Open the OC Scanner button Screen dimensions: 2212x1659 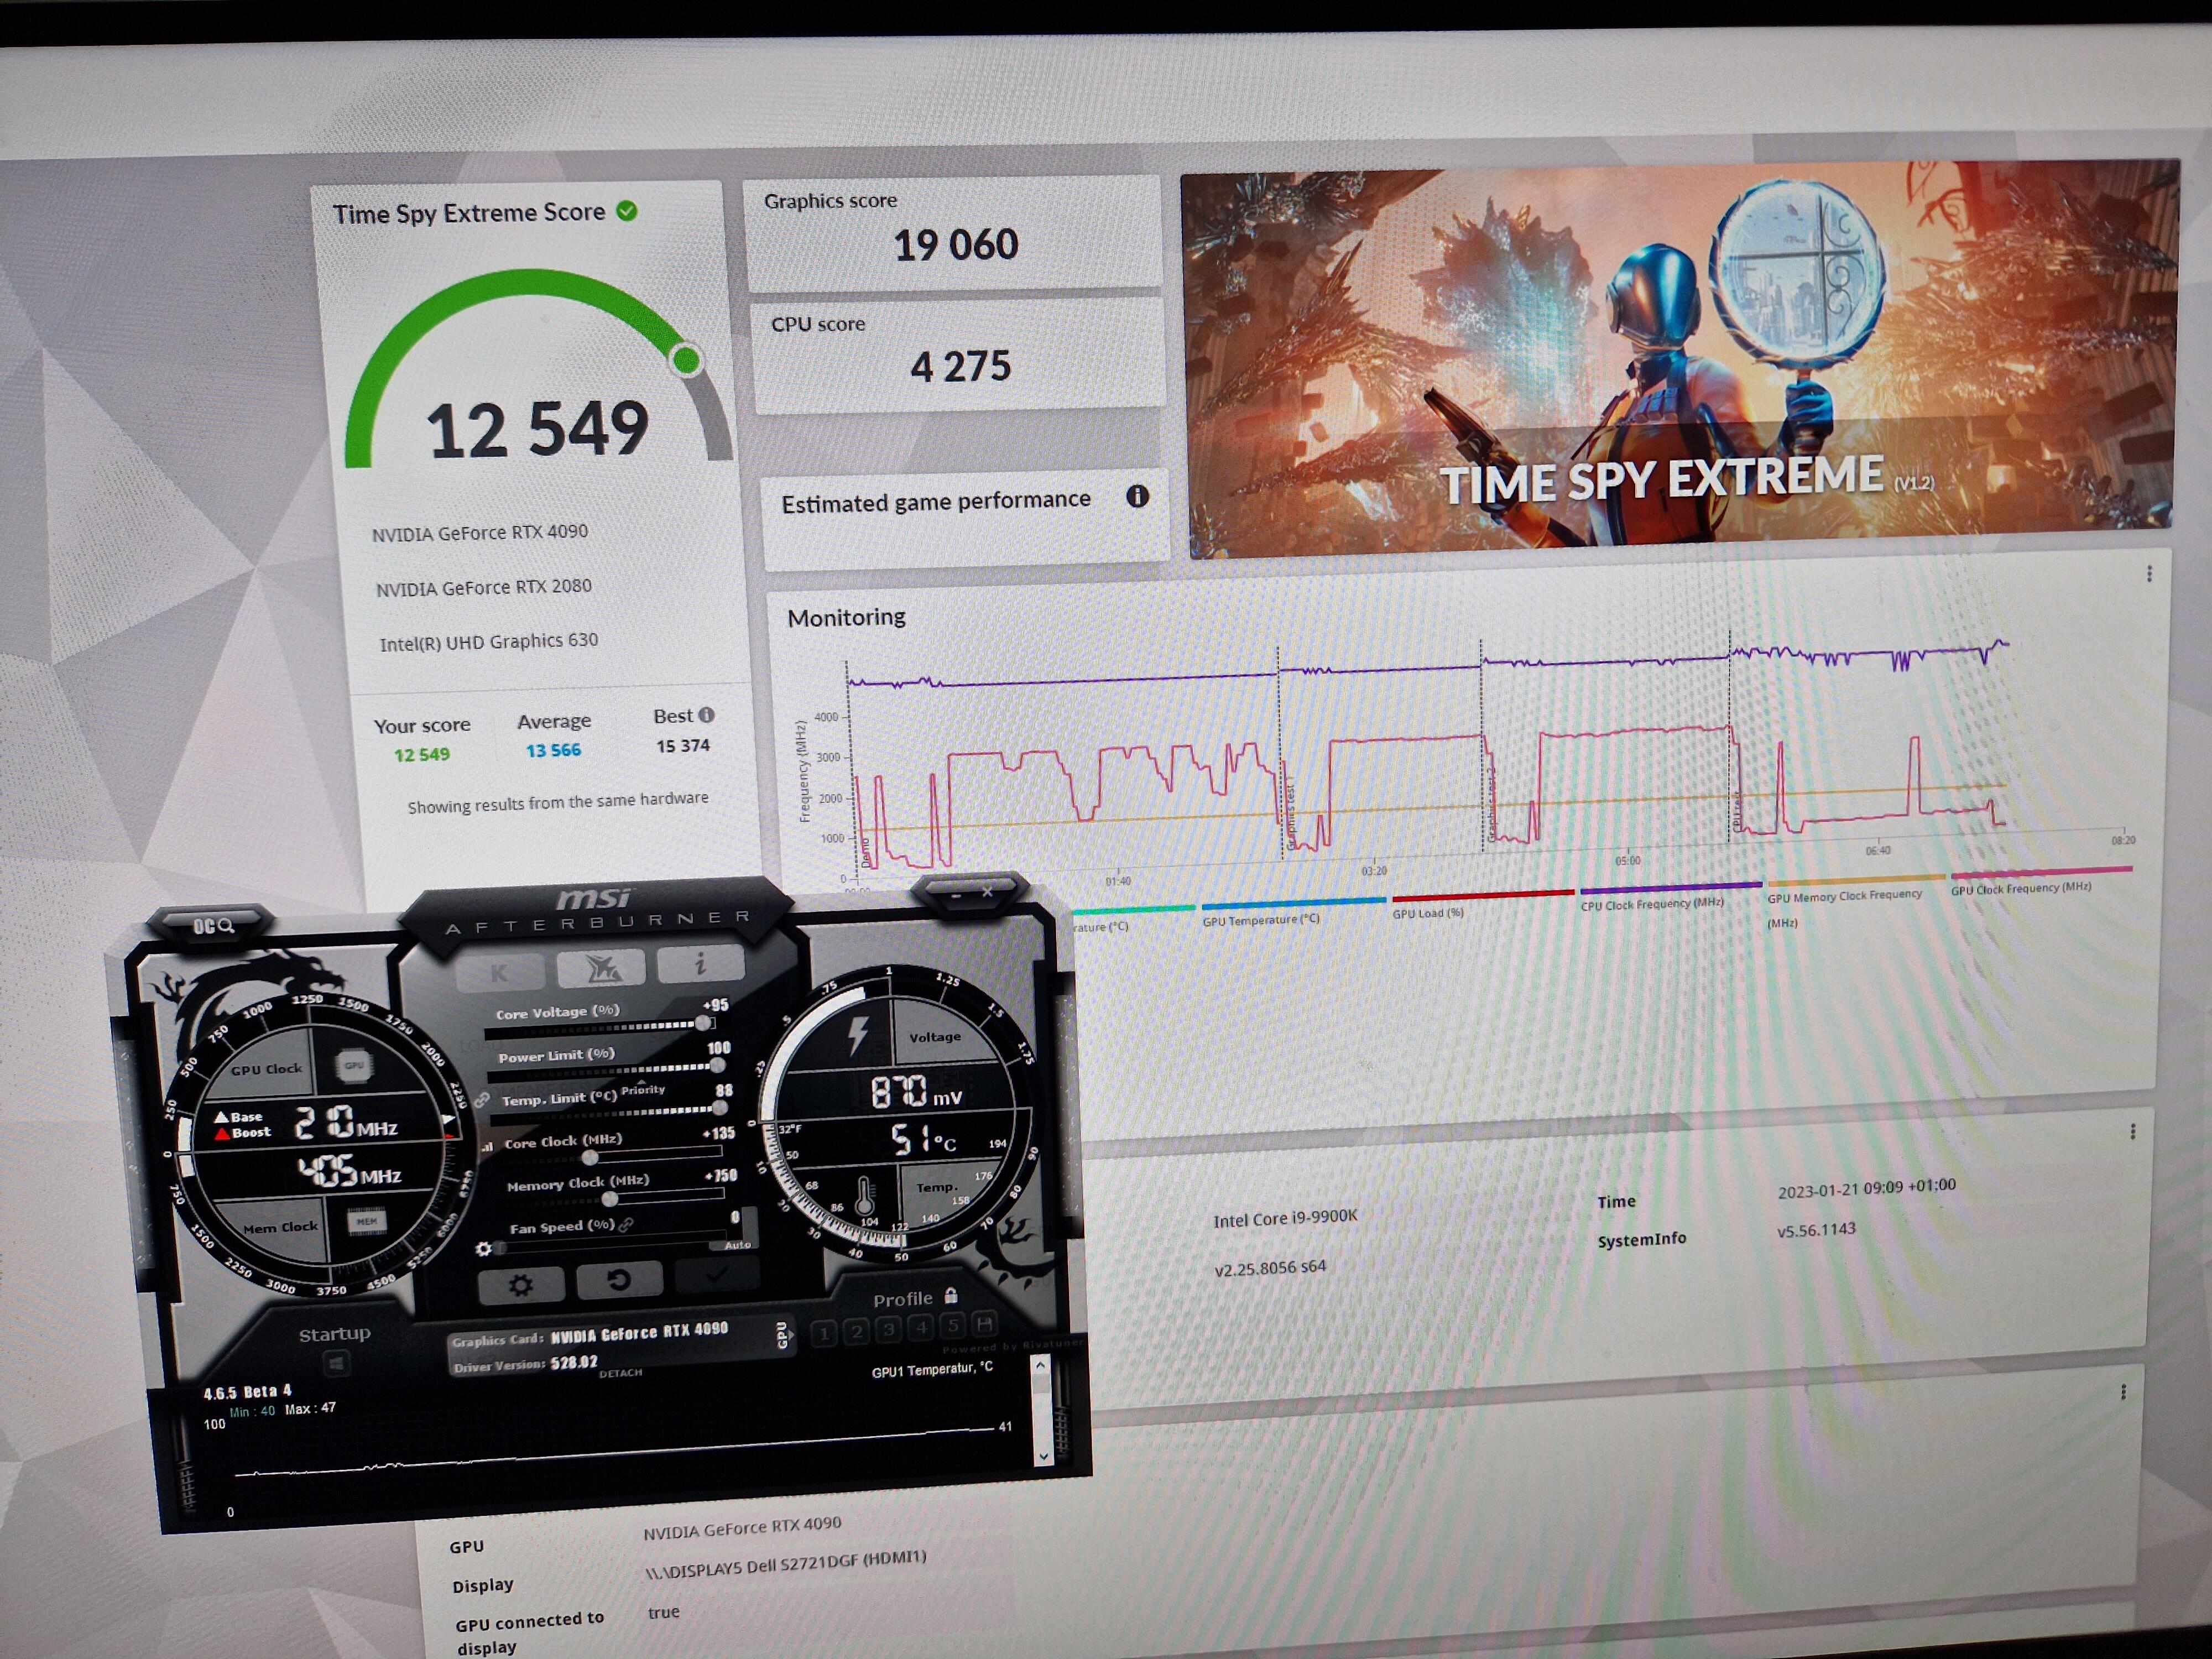click(213, 926)
